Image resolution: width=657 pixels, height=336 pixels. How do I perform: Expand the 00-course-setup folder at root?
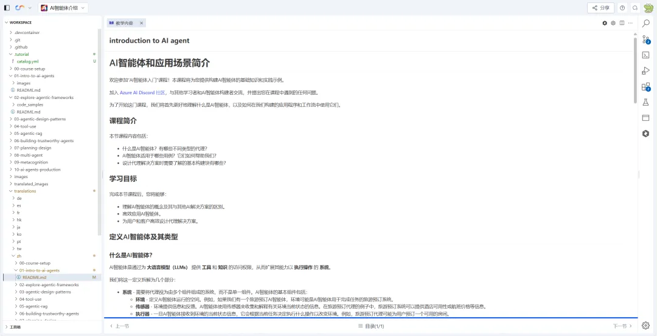(x=29, y=69)
